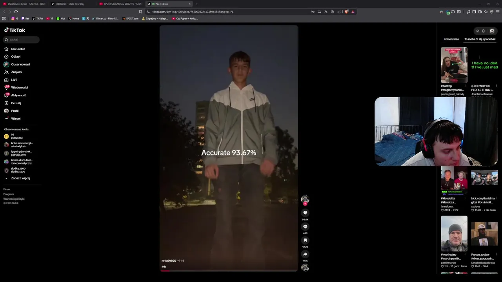Open the PS pszszszsz followed account
Viewport: 502px width, 282px height.
[14, 136]
